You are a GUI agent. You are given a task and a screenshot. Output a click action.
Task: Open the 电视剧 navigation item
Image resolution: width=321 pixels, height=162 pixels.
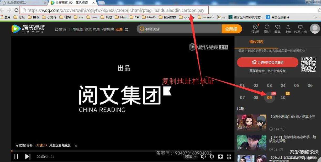(x=78, y=29)
